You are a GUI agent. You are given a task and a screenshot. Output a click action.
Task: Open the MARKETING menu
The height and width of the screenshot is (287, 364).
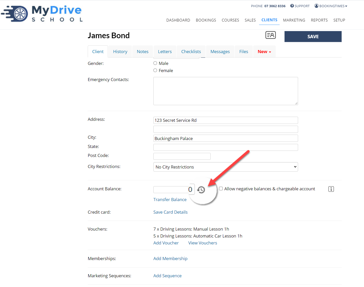click(294, 20)
